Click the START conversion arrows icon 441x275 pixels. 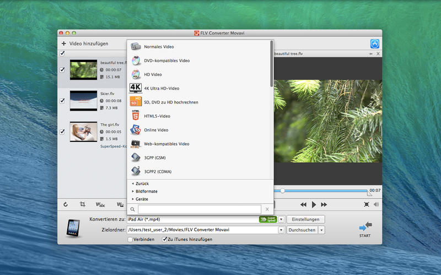(x=365, y=226)
